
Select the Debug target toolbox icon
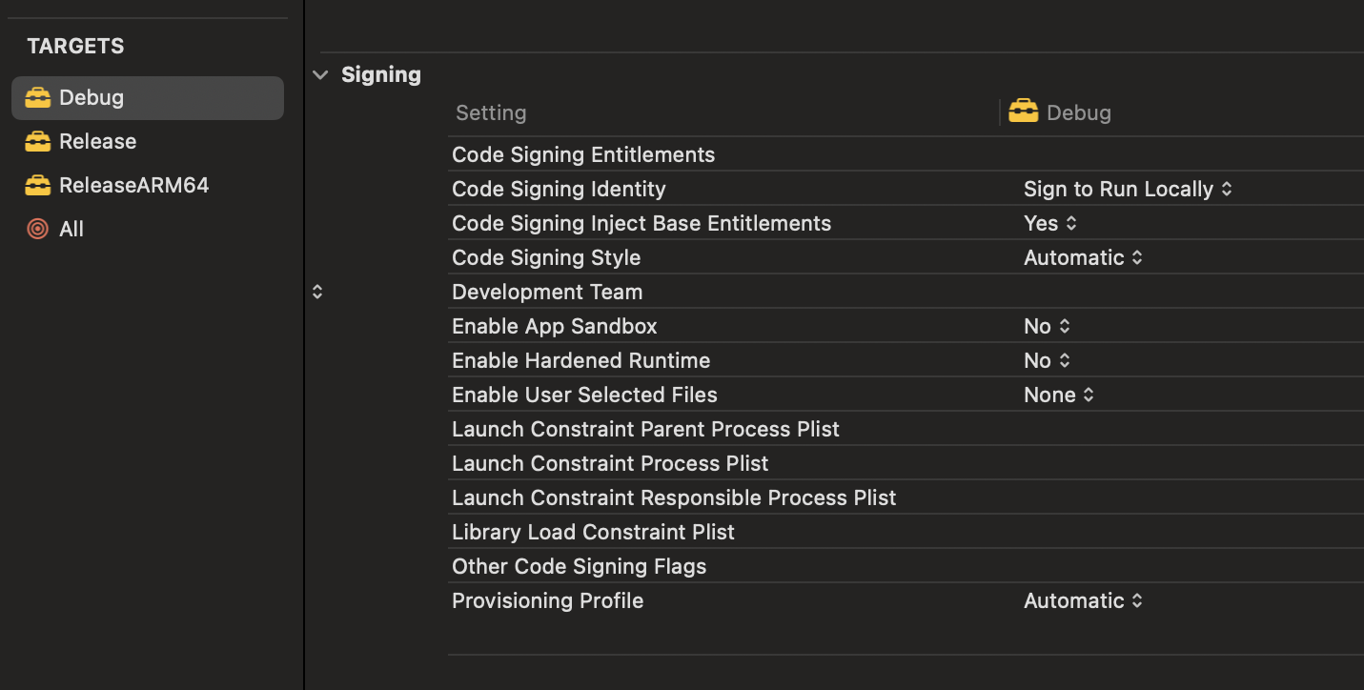point(38,97)
